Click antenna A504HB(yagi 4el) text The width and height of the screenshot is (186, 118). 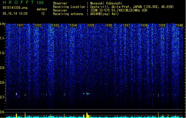click(x=104, y=14)
